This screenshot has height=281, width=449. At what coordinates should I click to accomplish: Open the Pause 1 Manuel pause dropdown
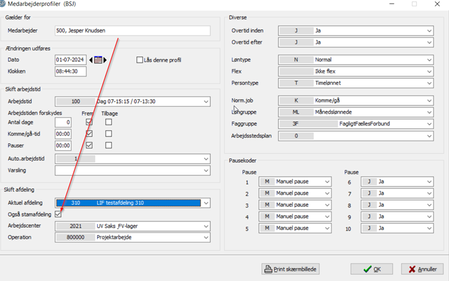click(327, 182)
